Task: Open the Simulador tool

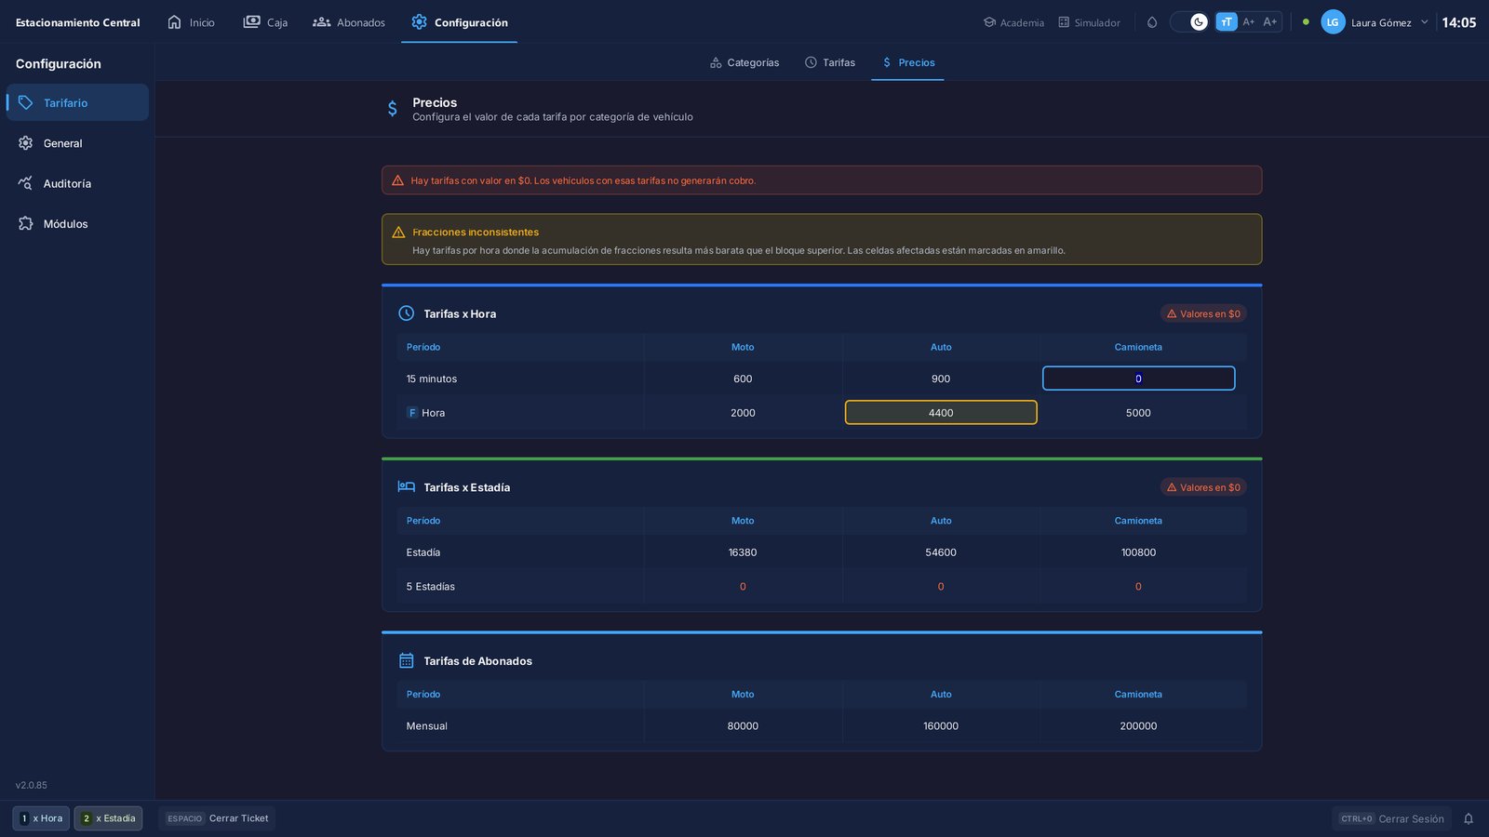Action: (1089, 22)
